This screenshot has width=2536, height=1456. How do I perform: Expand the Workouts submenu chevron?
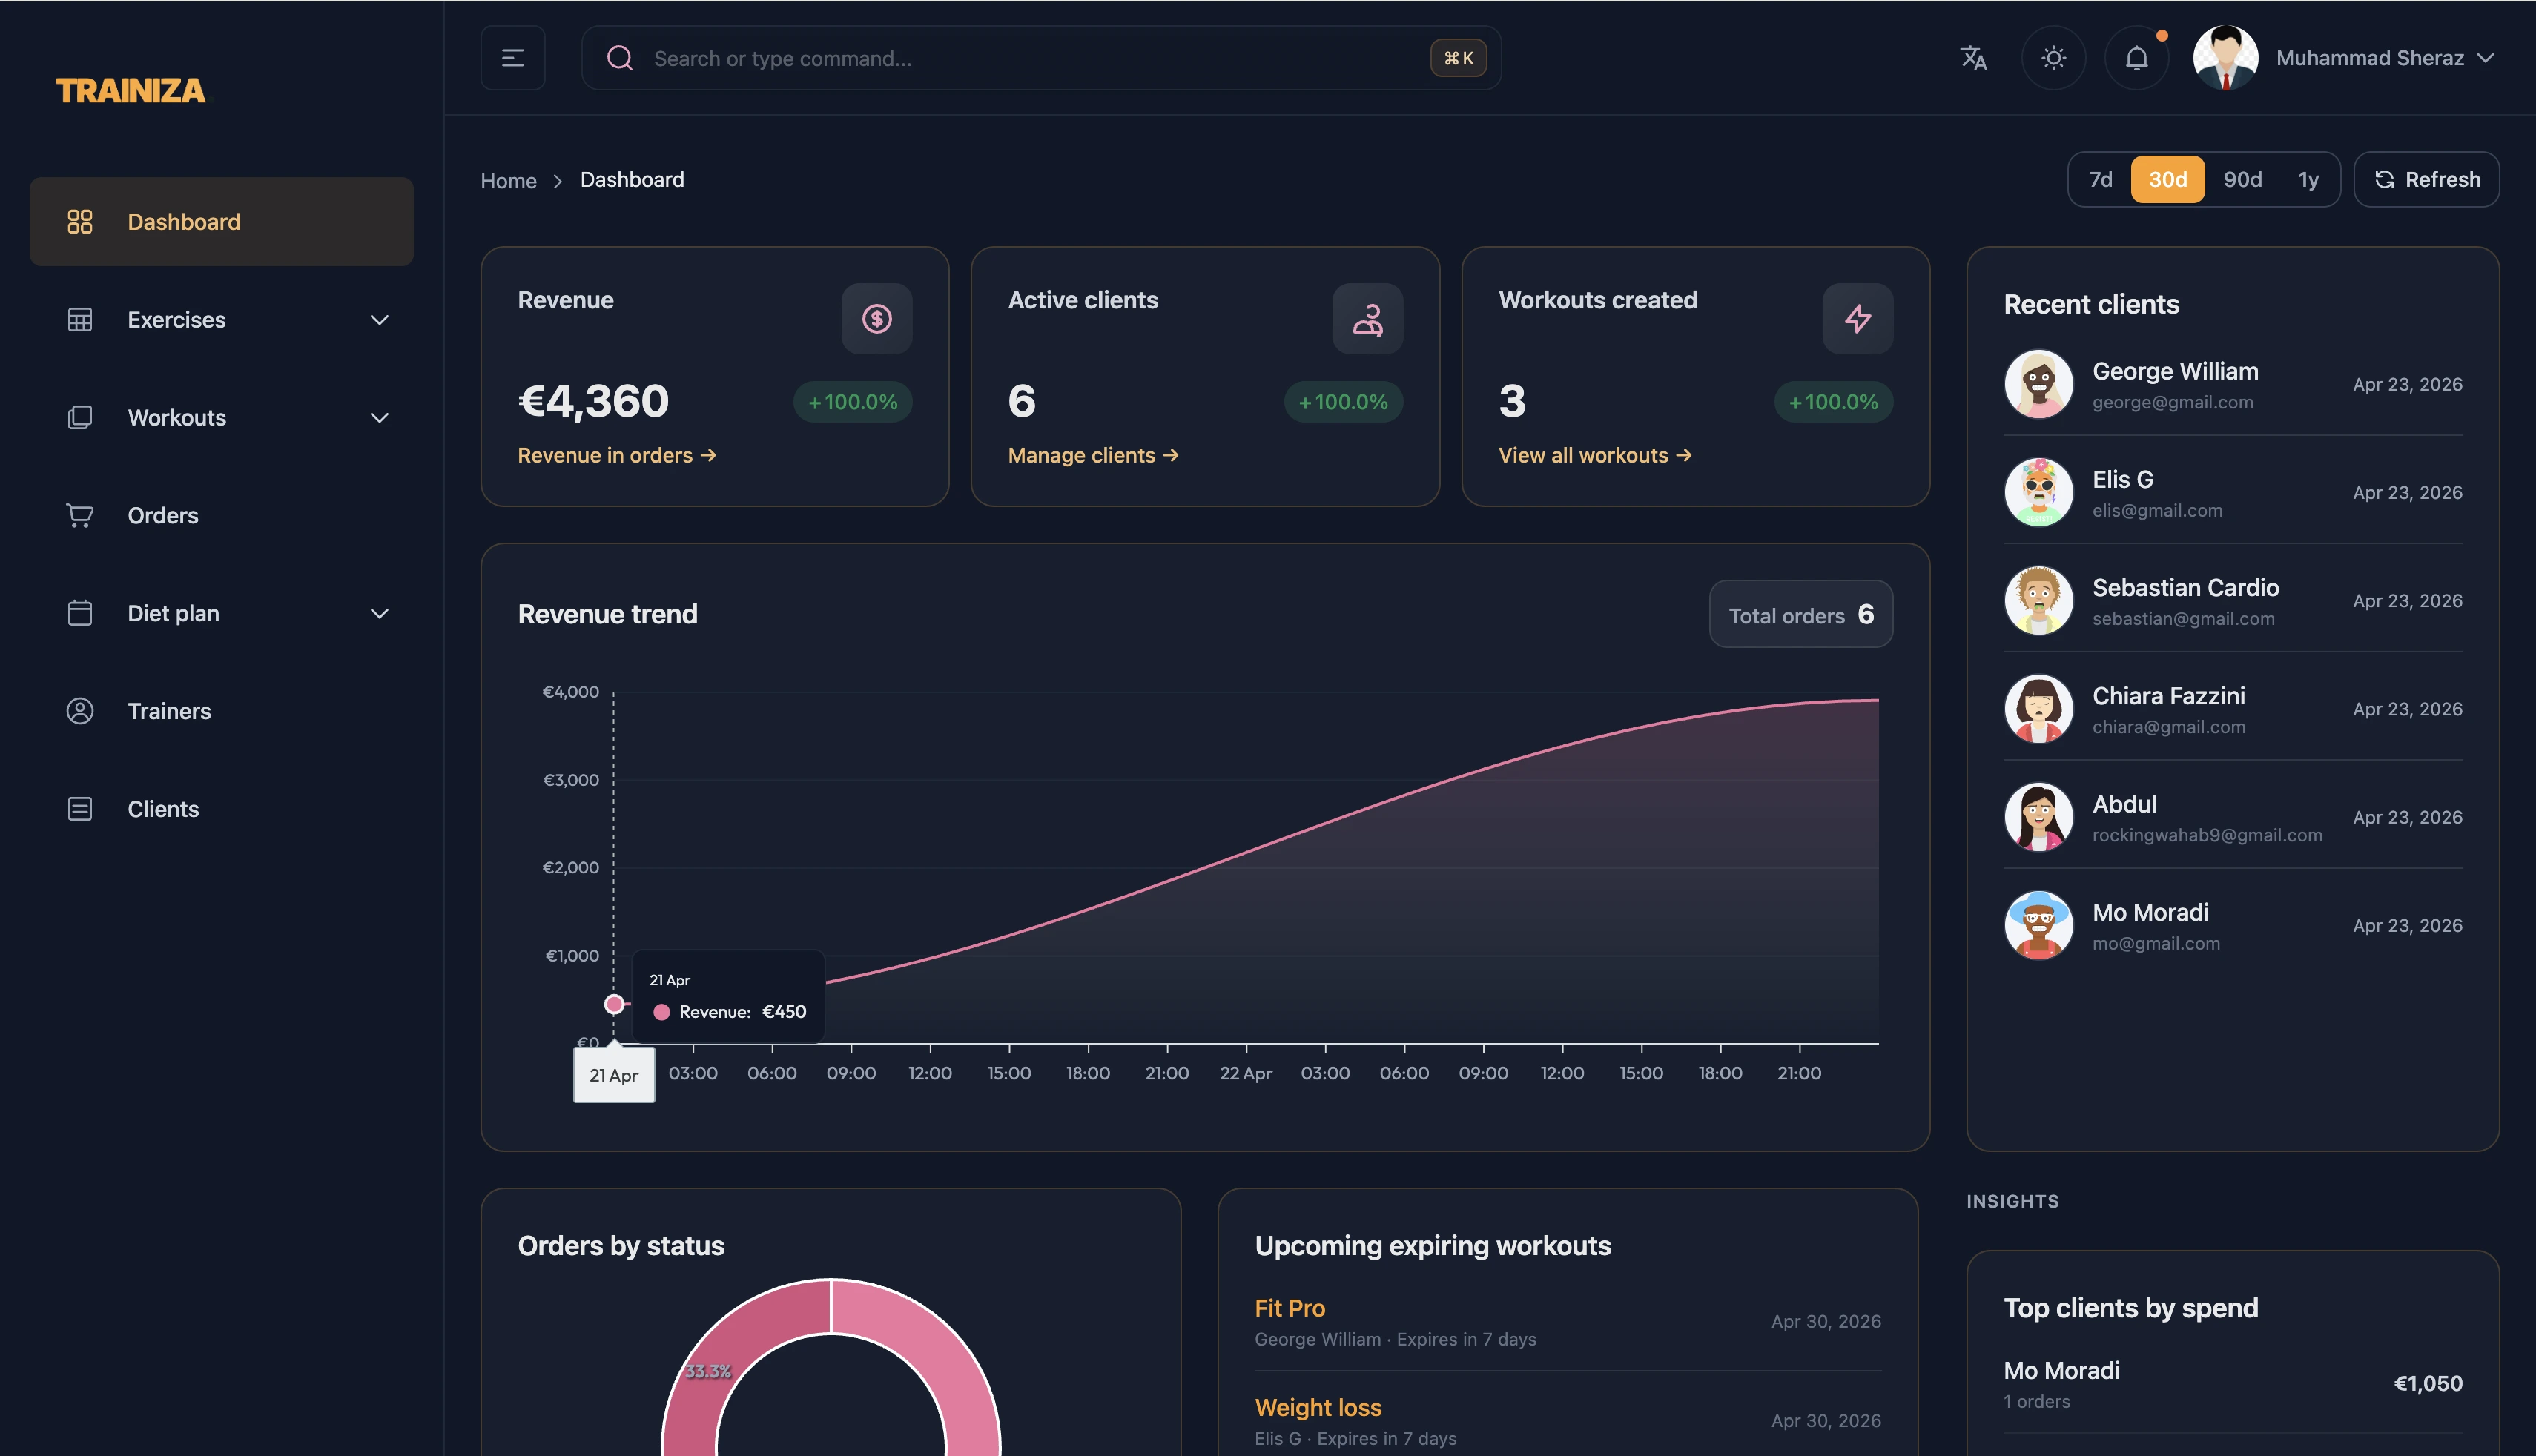380,418
